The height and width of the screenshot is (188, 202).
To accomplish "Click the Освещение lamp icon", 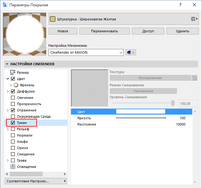I will [x=13, y=167].
